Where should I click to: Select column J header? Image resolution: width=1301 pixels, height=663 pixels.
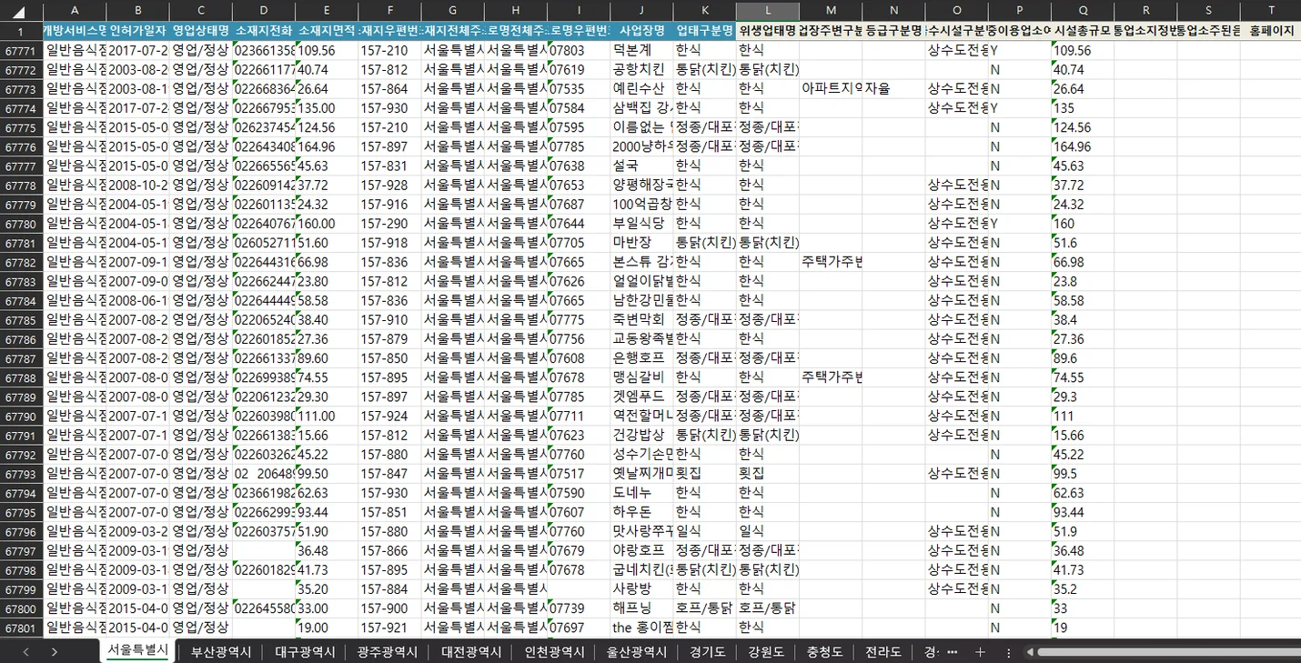[642, 11]
